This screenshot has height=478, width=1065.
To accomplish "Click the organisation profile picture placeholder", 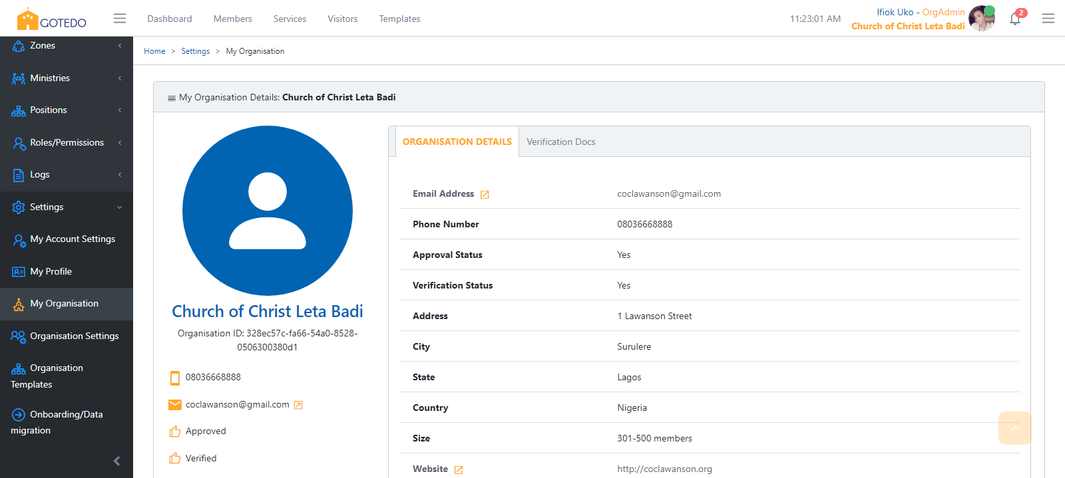I will click(x=268, y=211).
